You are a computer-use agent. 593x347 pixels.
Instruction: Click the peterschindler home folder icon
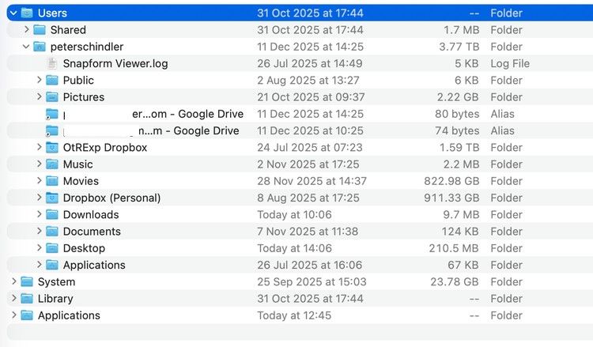coord(40,47)
